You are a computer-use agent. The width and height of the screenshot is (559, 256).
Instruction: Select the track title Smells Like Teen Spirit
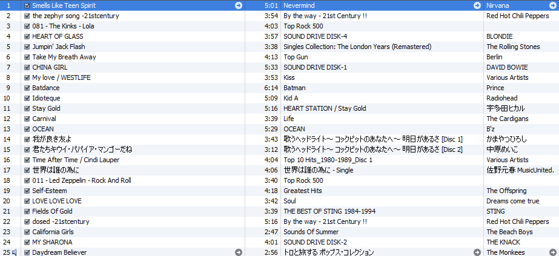pyautogui.click(x=64, y=5)
